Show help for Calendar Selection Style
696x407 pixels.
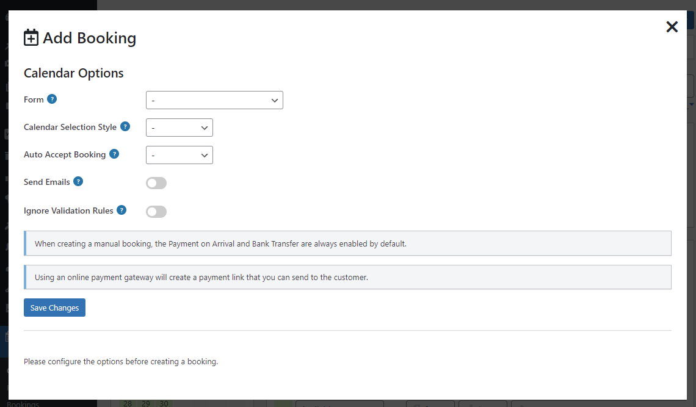pyautogui.click(x=125, y=126)
